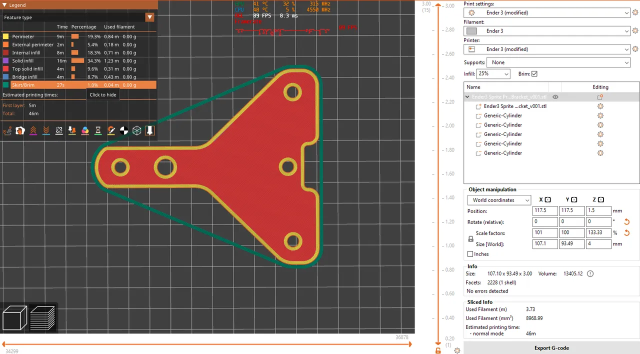Toggle Center of gravity icon

(124, 130)
